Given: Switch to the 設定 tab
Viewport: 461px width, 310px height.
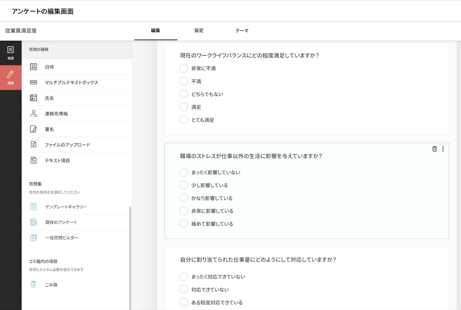Looking at the screenshot, I should 199,31.
